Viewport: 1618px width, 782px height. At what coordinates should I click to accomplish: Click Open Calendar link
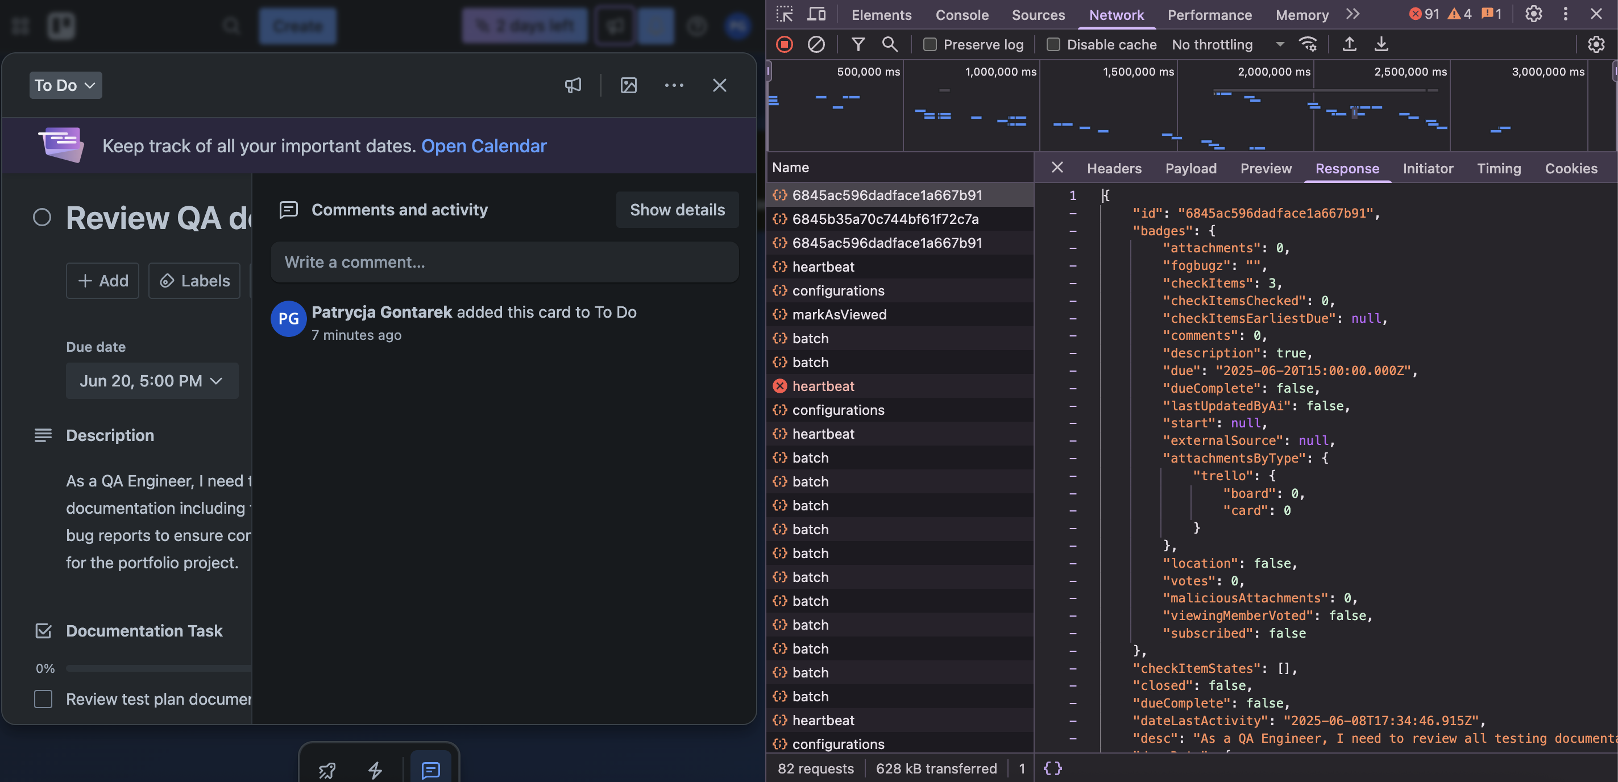point(484,145)
